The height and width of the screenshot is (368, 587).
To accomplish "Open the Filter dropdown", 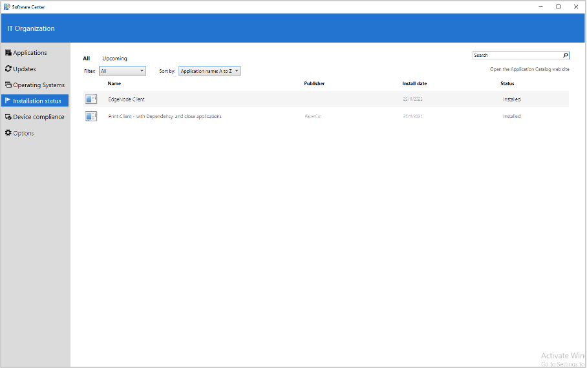I will [122, 71].
